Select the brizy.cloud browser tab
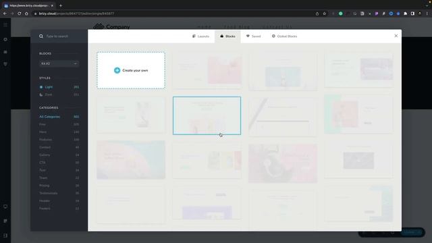Viewport: 432px width, 243px height. [x=28, y=5]
